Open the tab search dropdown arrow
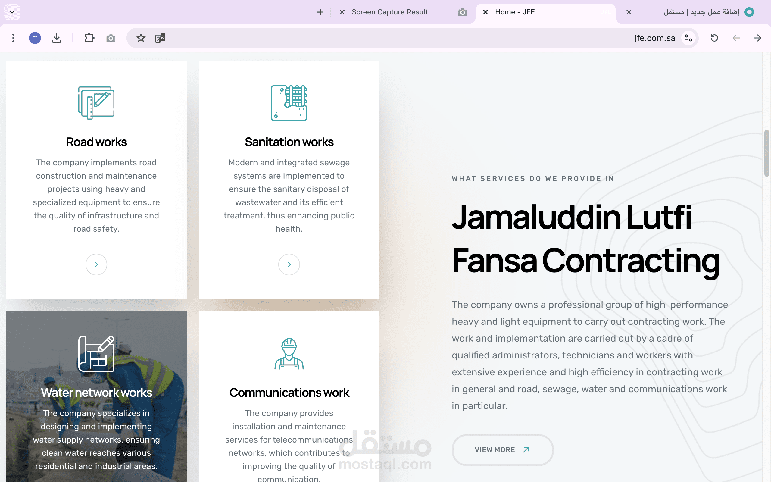 (x=12, y=12)
